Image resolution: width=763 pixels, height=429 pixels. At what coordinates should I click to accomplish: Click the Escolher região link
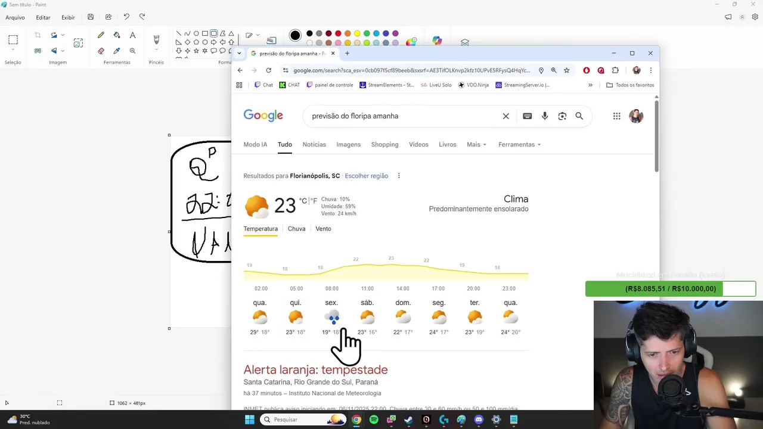[x=366, y=176]
